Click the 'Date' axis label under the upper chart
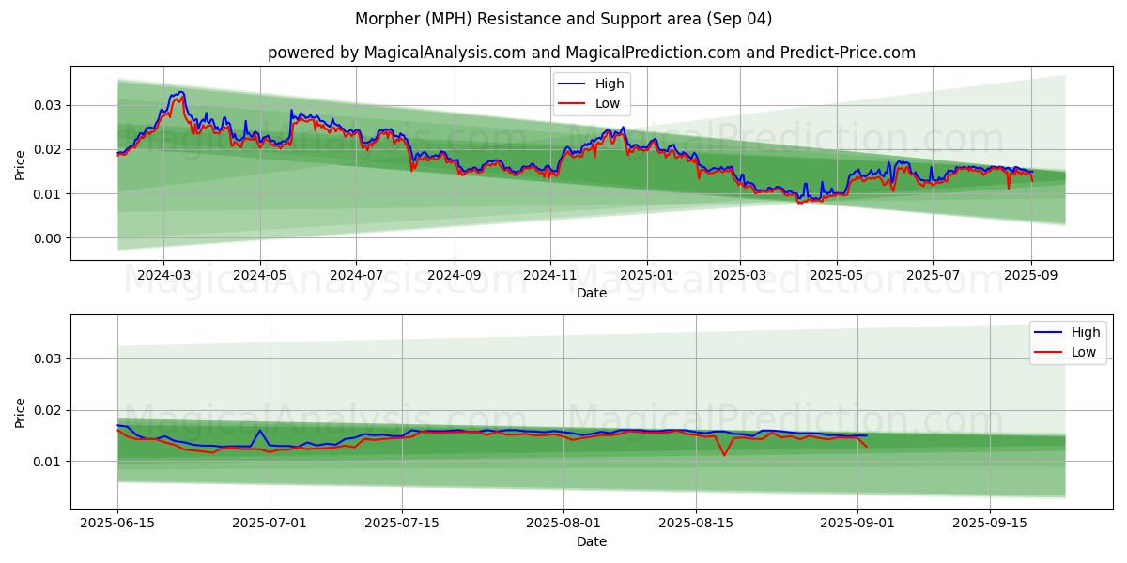 coord(592,293)
